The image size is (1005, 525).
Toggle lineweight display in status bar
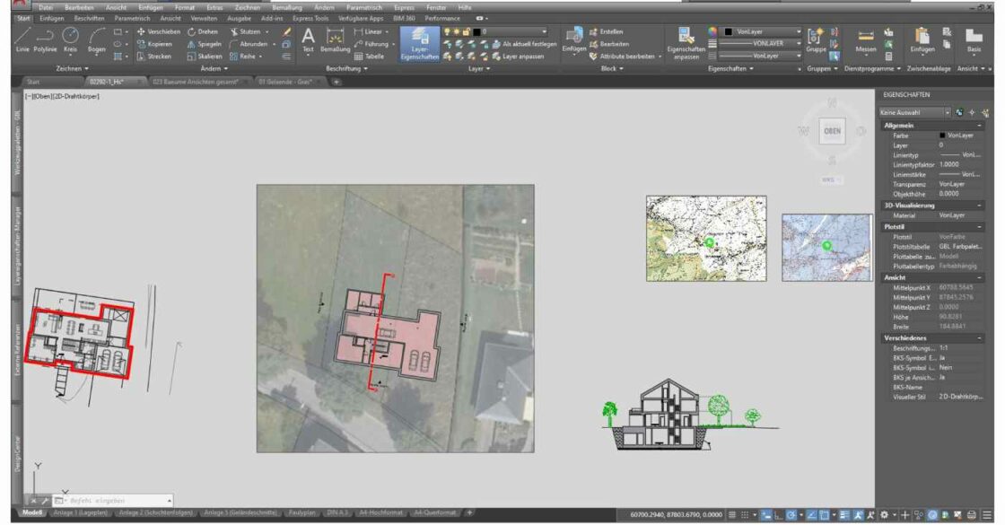coord(844,515)
